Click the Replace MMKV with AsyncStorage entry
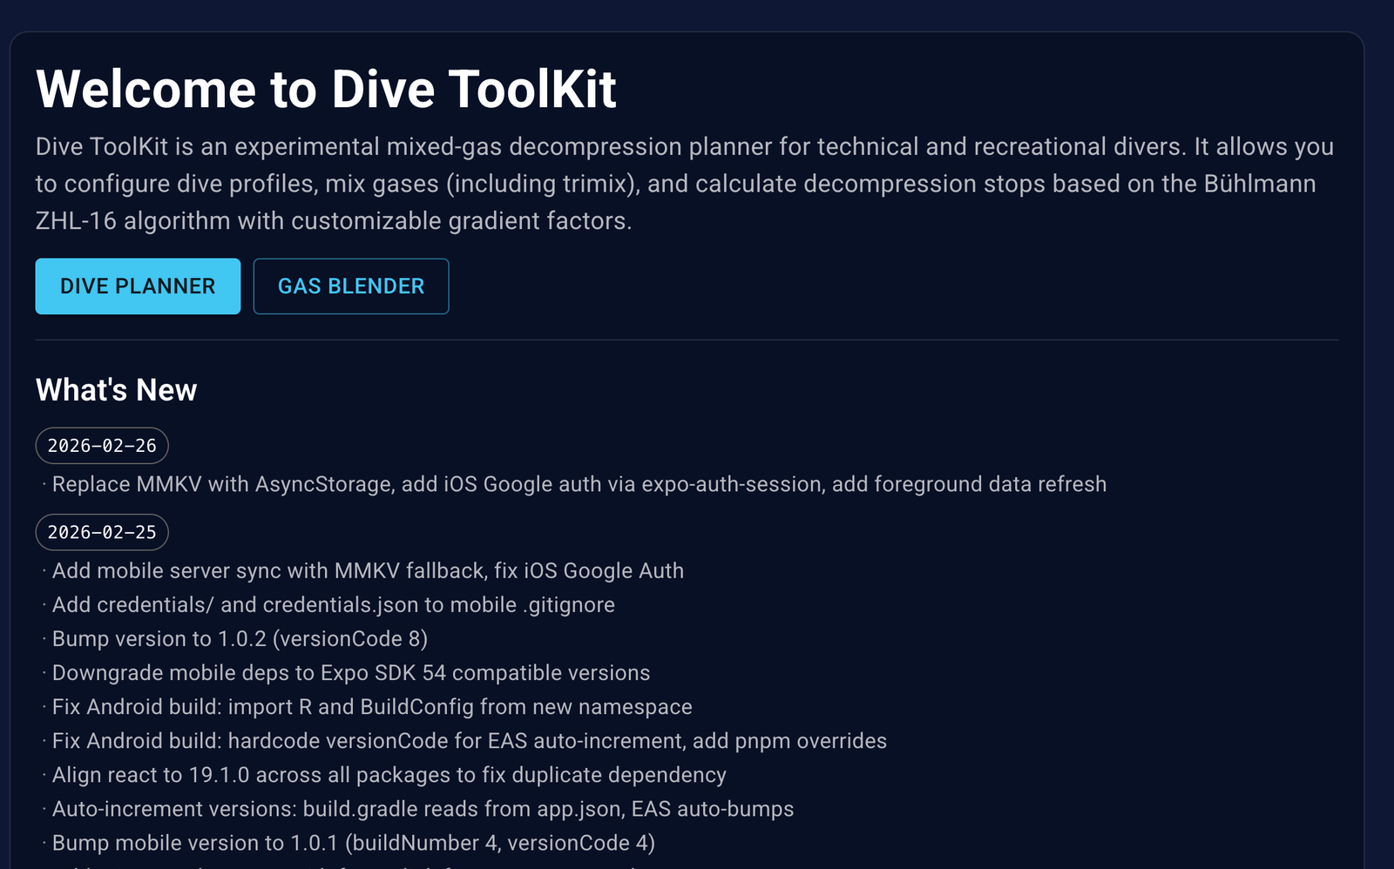 pyautogui.click(x=579, y=484)
